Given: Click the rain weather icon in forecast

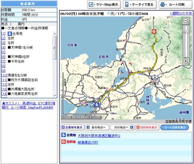Looking at the screenshot, I should (109, 13).
